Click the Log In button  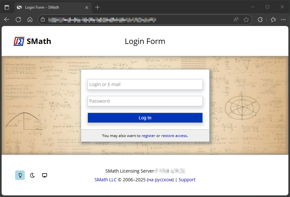pos(145,118)
